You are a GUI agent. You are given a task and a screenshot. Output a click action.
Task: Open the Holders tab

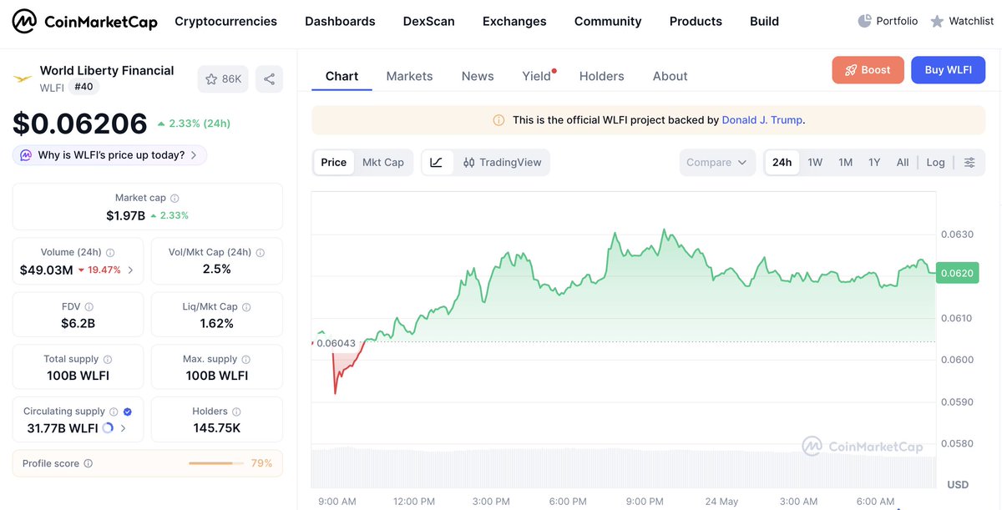(x=601, y=76)
